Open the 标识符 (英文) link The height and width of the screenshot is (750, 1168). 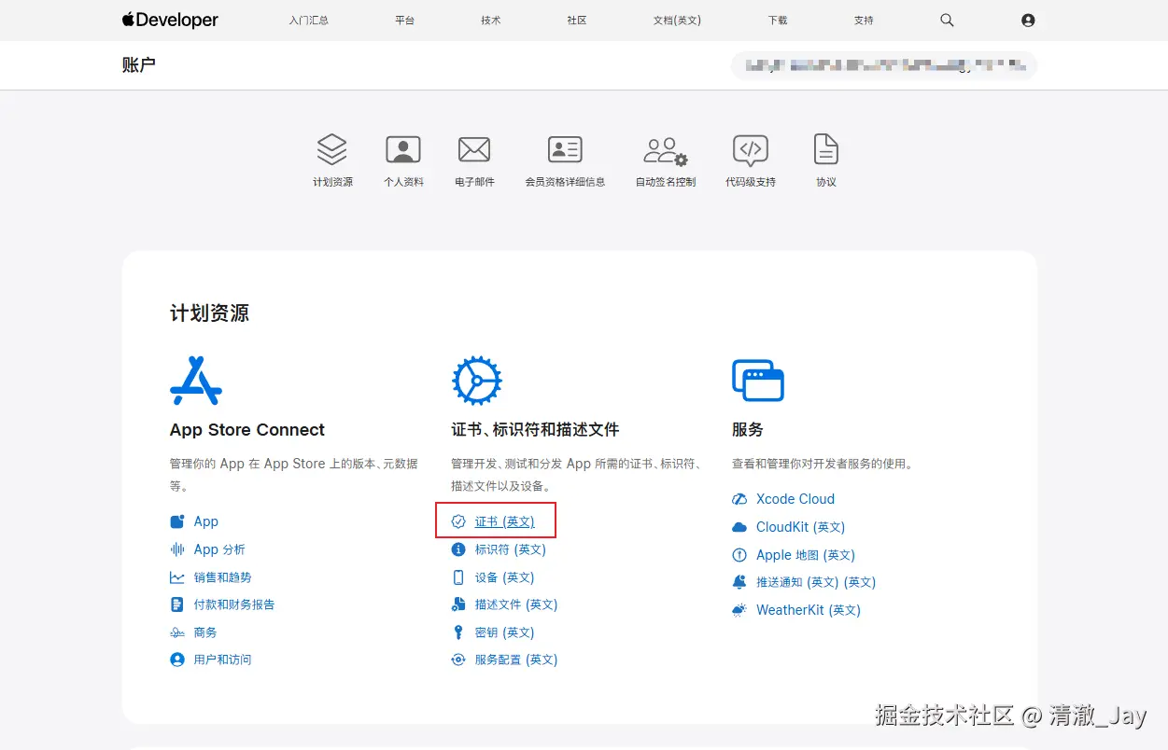tap(511, 549)
